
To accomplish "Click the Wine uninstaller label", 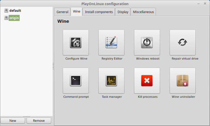I will click(183, 97).
